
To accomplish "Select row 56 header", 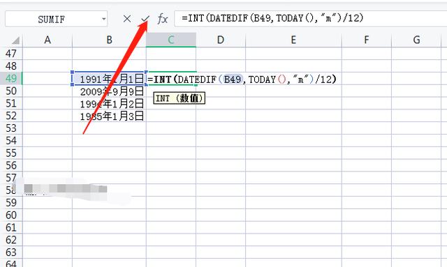I will pyautogui.click(x=11, y=165).
